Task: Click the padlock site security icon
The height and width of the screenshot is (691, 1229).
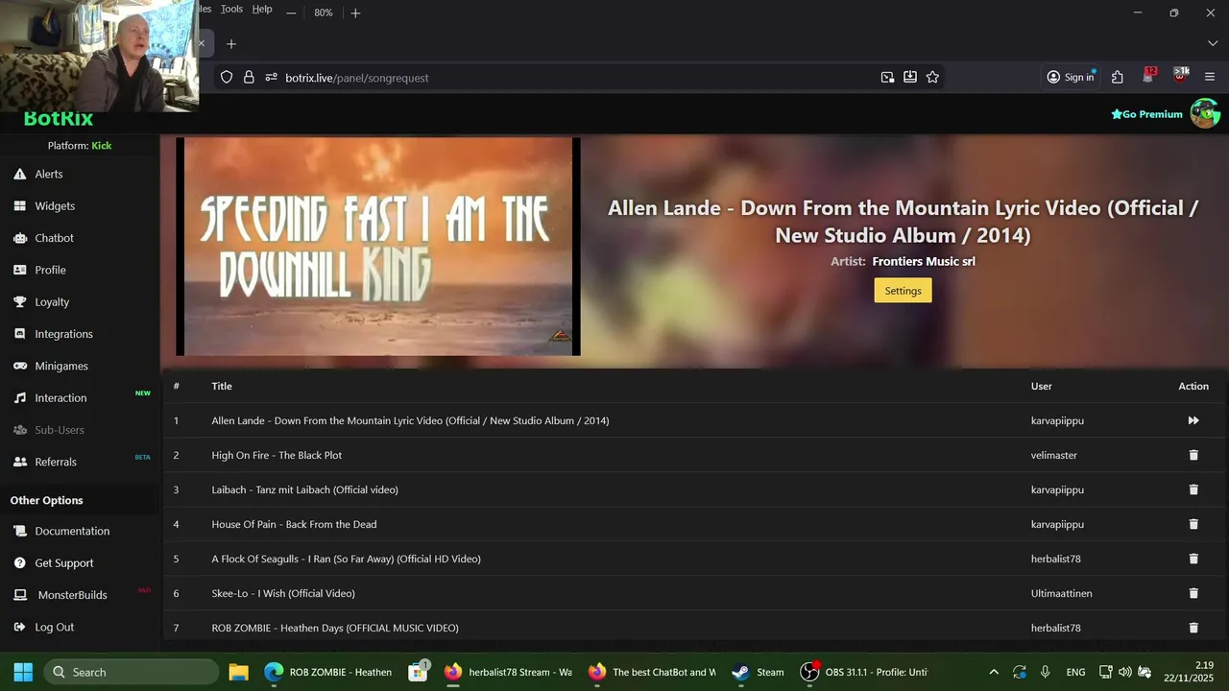Action: (x=249, y=77)
